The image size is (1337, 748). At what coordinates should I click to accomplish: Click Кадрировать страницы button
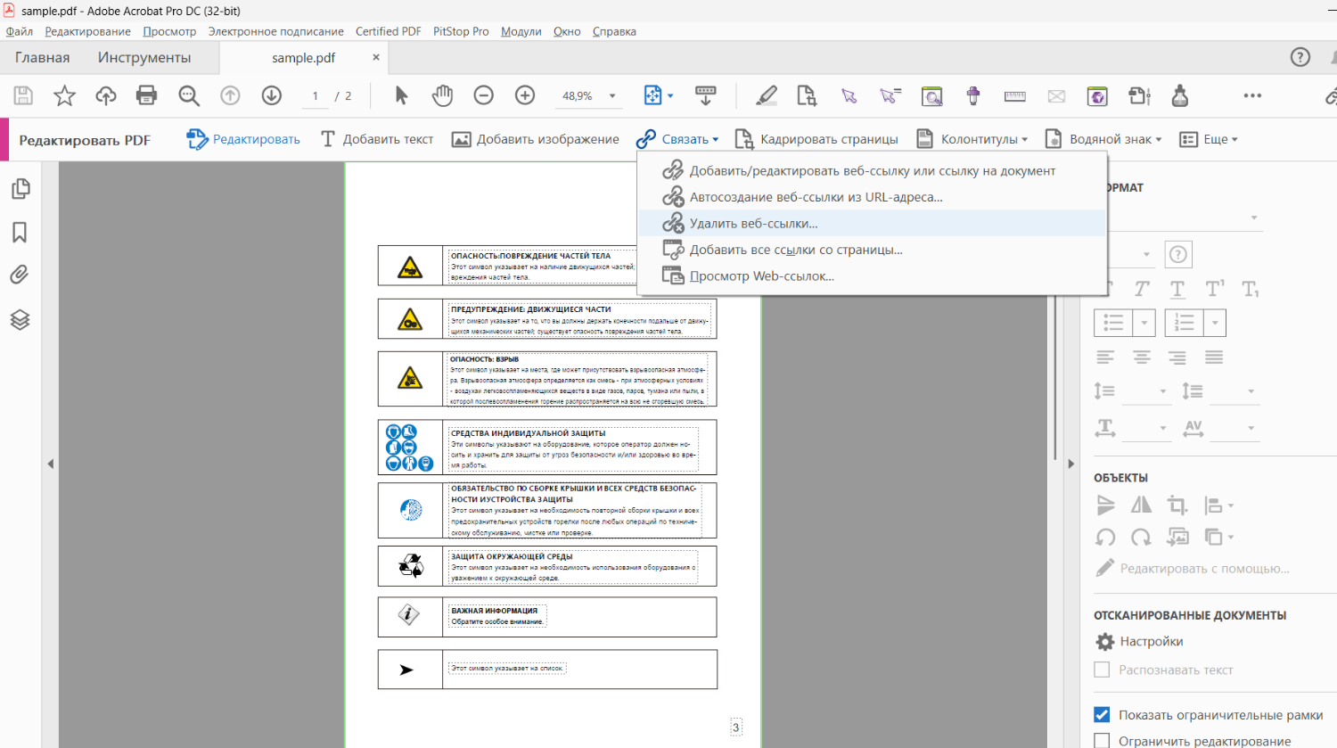[x=816, y=139]
